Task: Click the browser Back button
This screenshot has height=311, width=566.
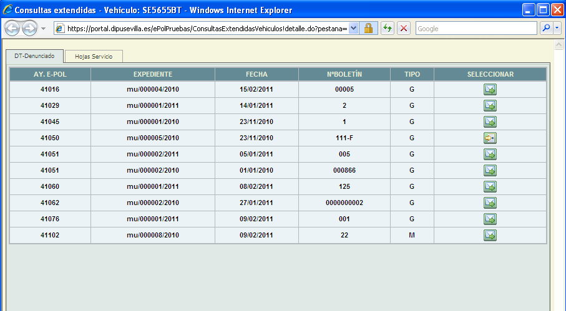Action: click(x=13, y=29)
